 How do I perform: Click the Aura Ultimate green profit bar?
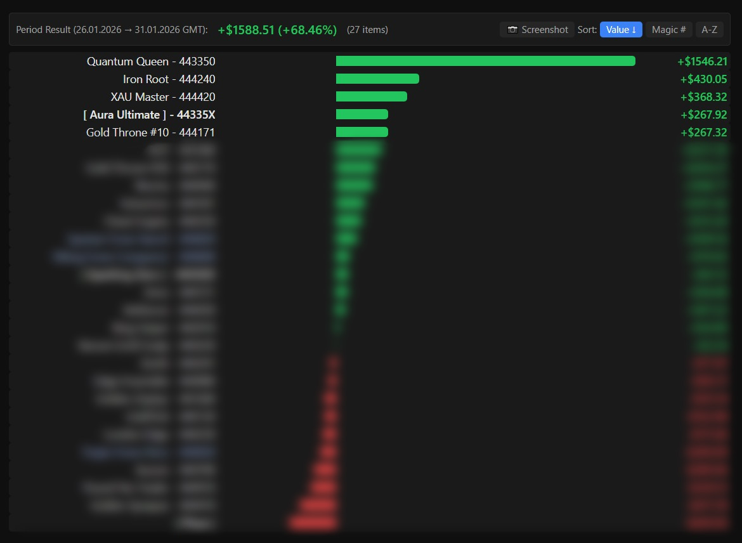(x=362, y=114)
